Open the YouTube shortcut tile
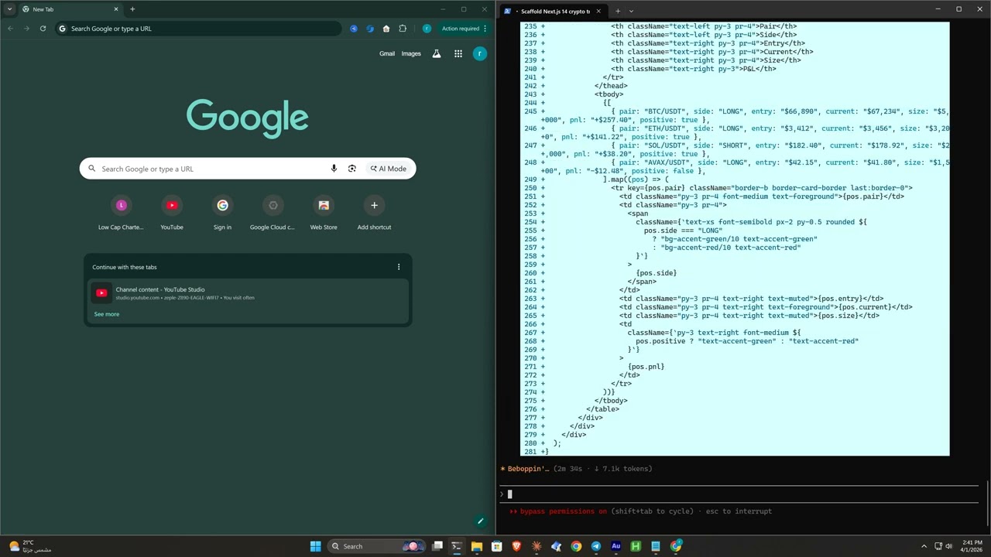Image resolution: width=991 pixels, height=557 pixels. [x=172, y=213]
